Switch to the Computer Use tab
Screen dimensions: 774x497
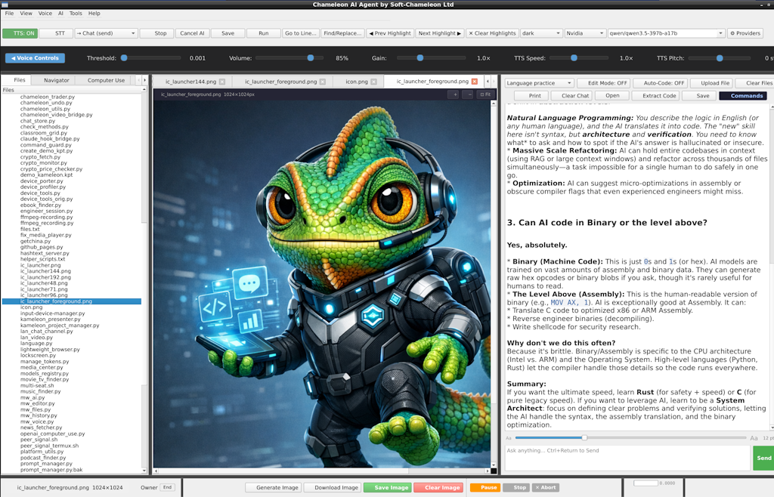click(106, 80)
